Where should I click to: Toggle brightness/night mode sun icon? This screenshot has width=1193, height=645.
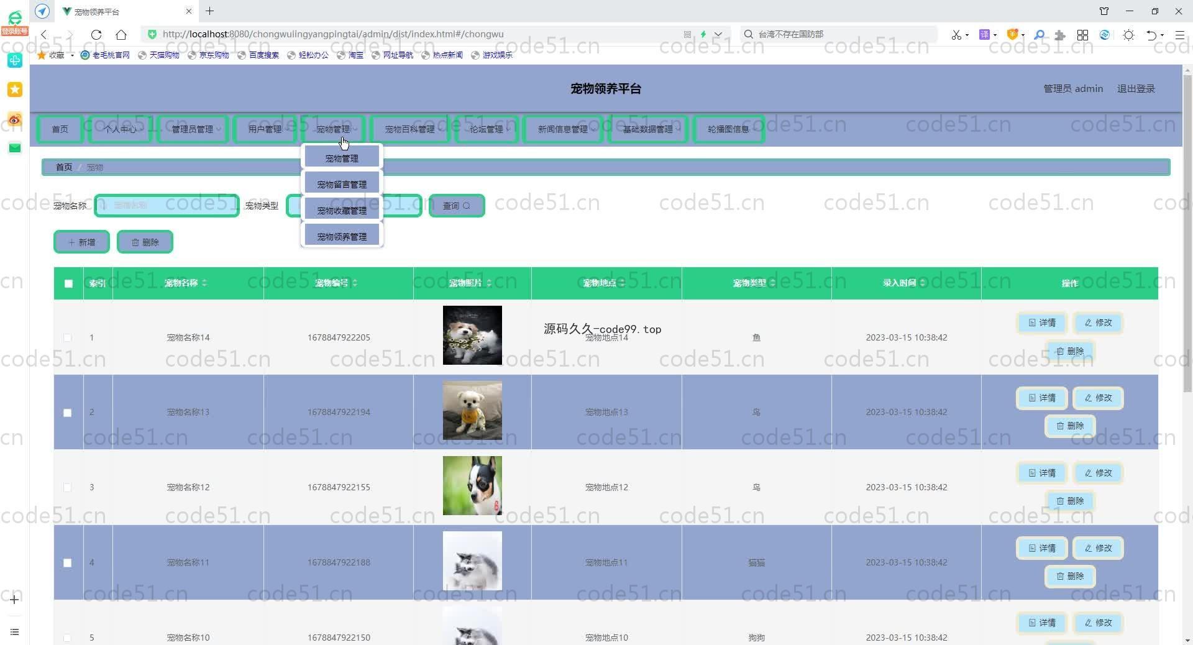pyautogui.click(x=1128, y=35)
